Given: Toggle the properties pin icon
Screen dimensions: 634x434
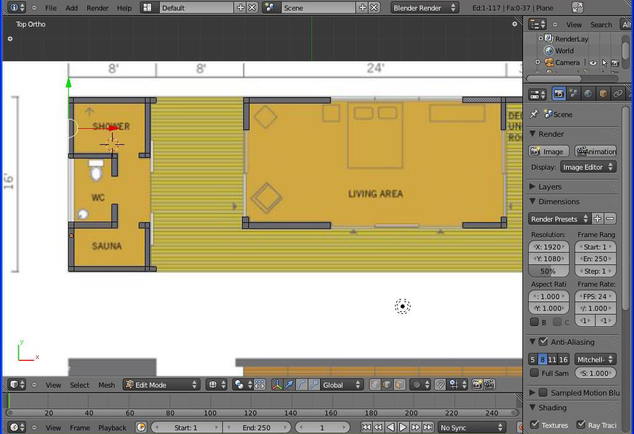Looking at the screenshot, I should pos(534,114).
